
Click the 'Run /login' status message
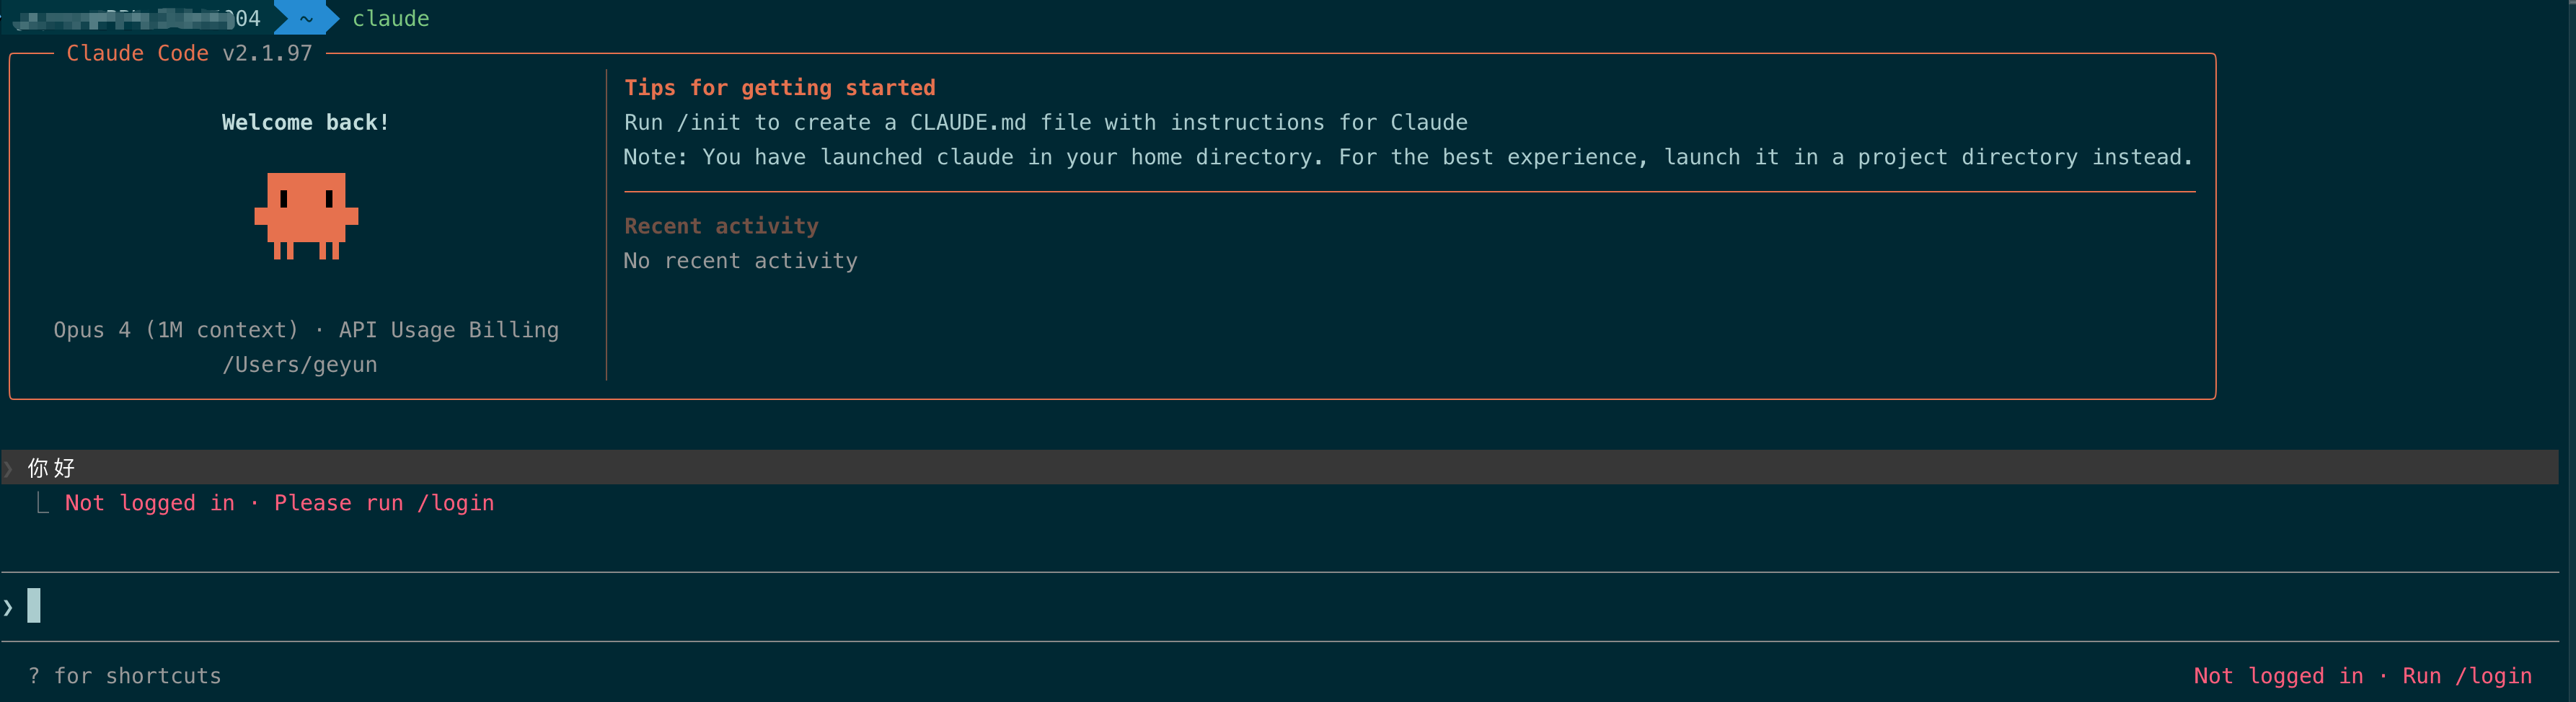click(2467, 676)
